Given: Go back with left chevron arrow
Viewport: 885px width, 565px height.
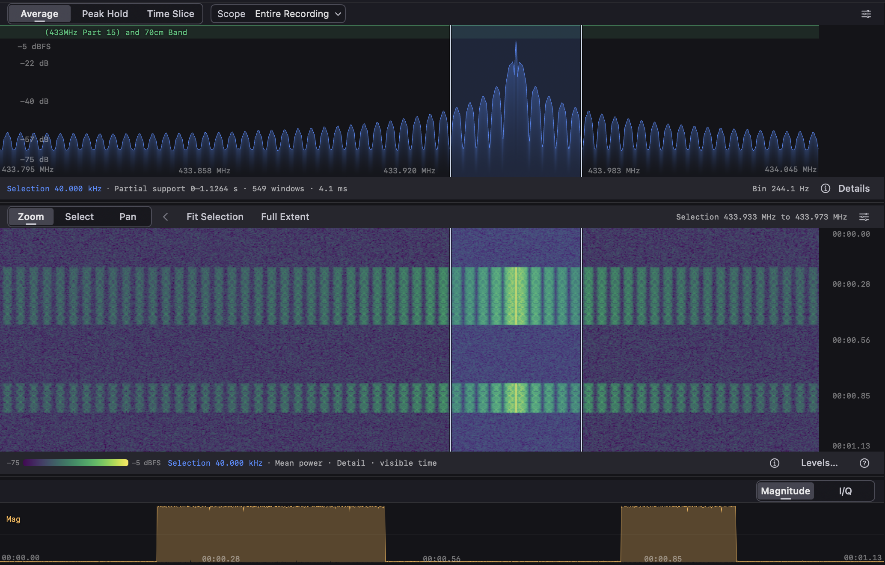Looking at the screenshot, I should (x=166, y=217).
